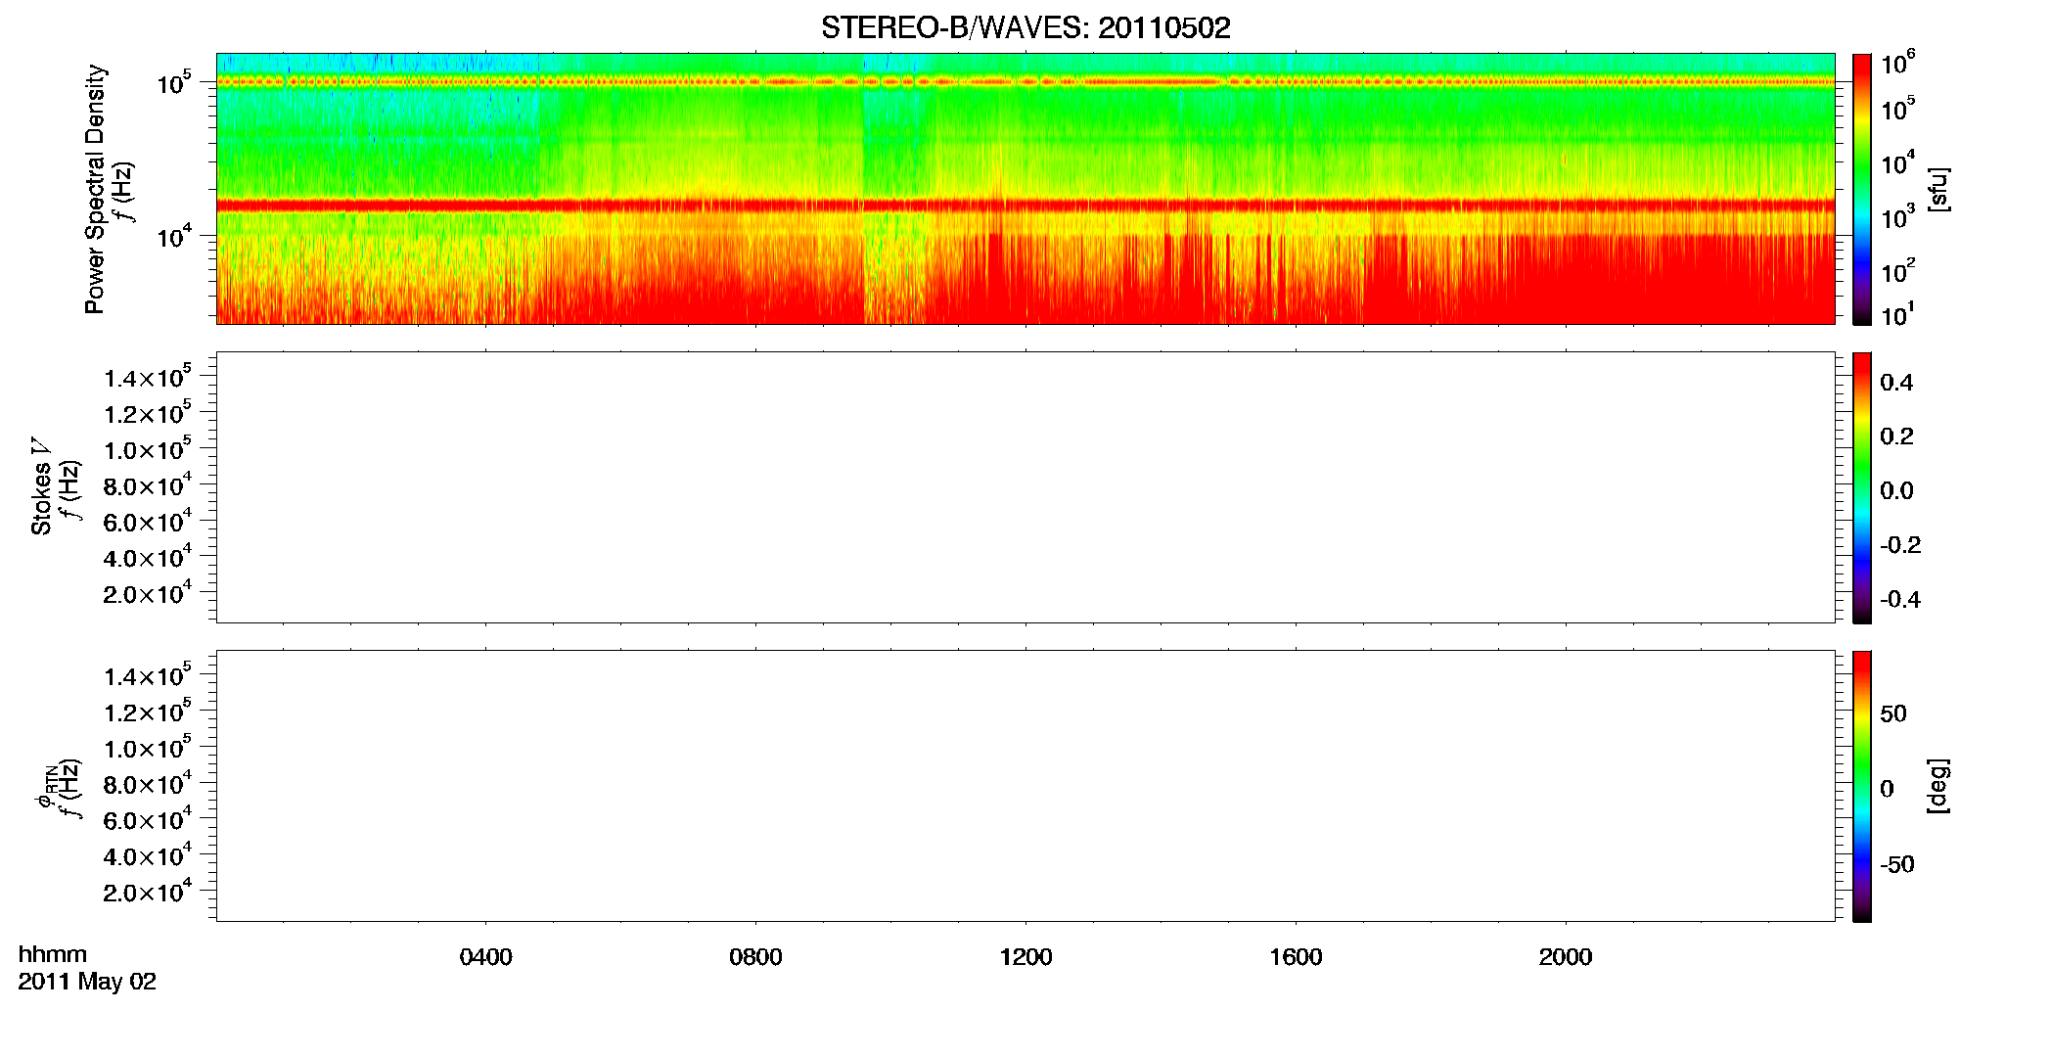Click the 10^5 frequency tick on the spectrogram axis
This screenshot has height=1057, width=2051.
tap(175, 83)
